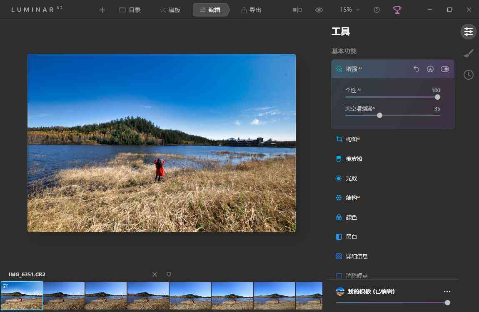Click the plus add-image icon
The image size is (479, 312).
pyautogui.click(x=102, y=10)
